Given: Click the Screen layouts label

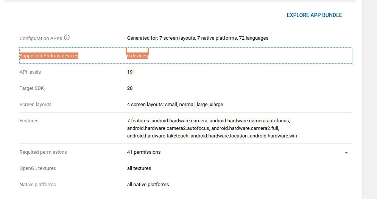Looking at the screenshot, I should coord(35,105).
